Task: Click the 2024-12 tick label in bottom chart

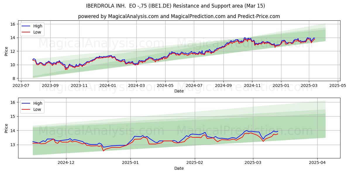Action: pyautogui.click(x=66, y=163)
